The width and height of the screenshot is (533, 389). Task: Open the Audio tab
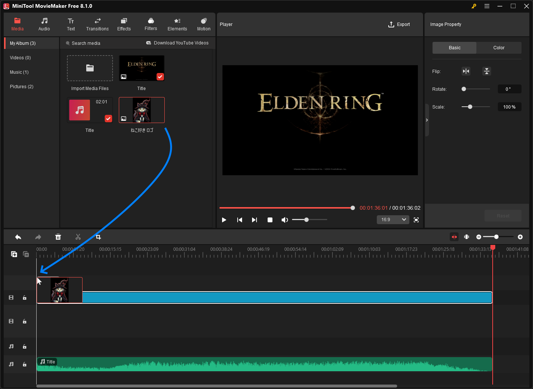44,24
